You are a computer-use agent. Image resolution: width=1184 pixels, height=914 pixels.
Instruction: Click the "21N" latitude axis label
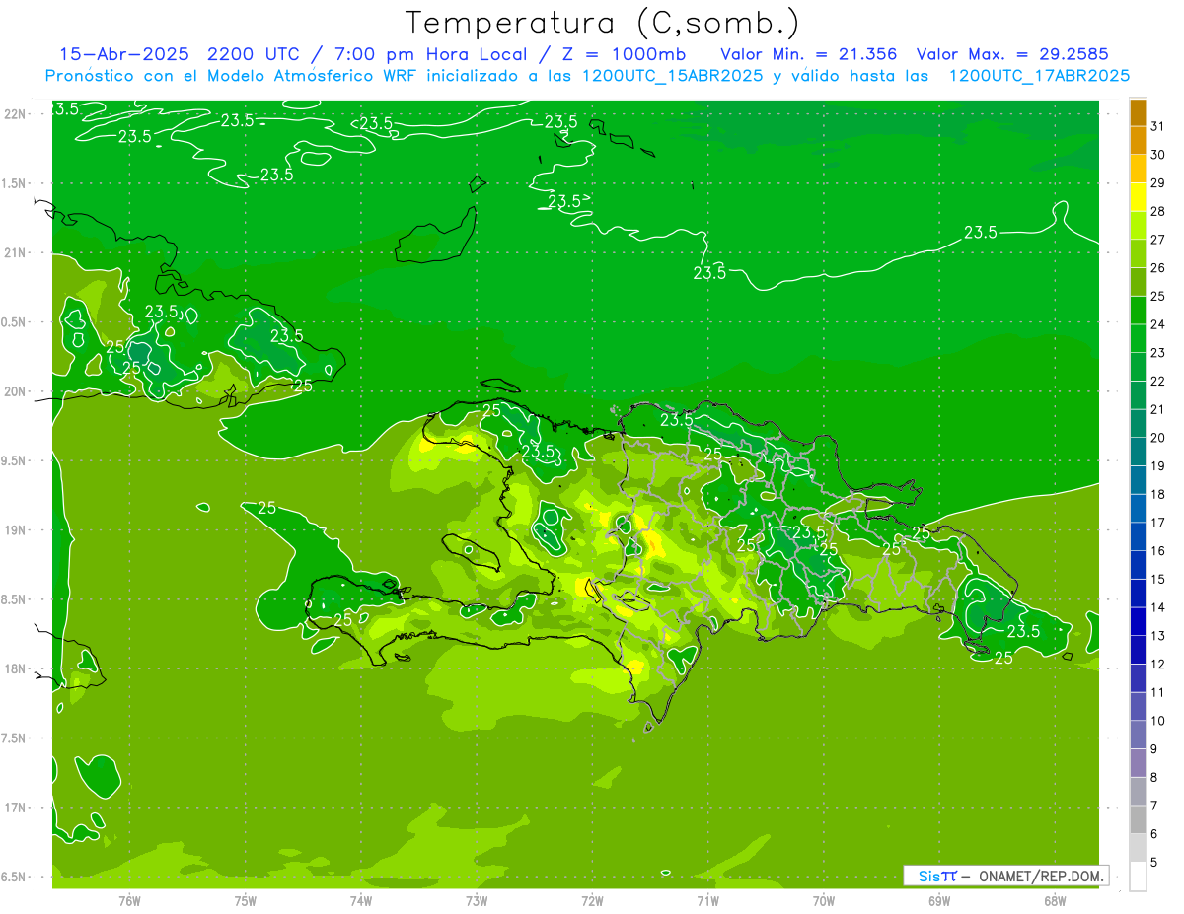(16, 253)
